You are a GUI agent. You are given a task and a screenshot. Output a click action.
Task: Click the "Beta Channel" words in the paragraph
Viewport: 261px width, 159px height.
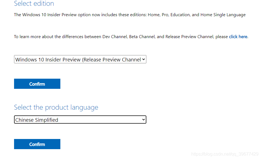point(142,36)
